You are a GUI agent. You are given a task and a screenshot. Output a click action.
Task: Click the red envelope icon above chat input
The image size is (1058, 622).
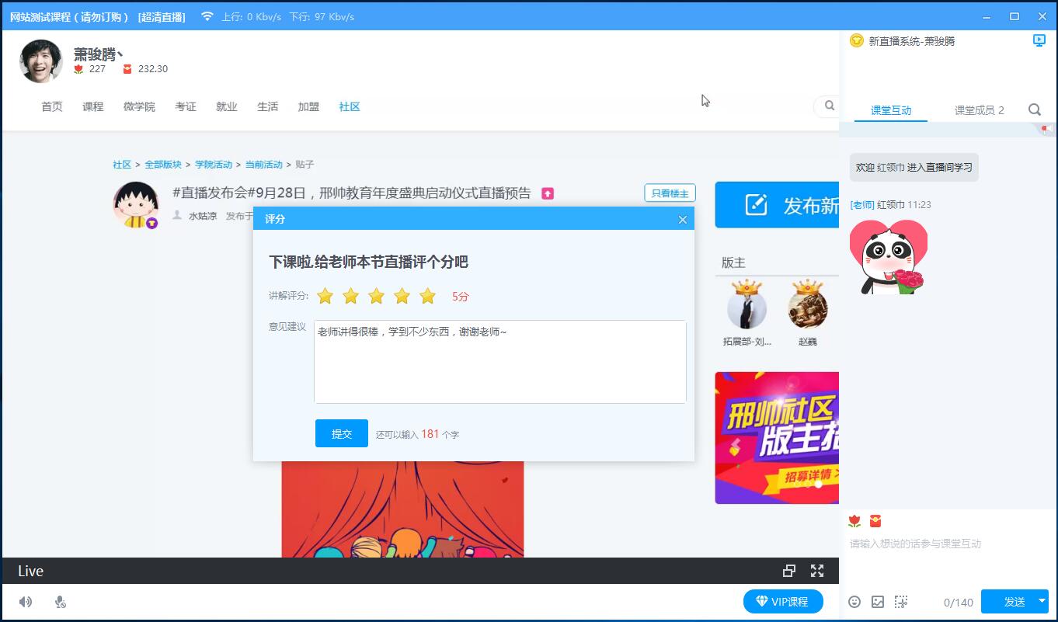pyautogui.click(x=875, y=521)
